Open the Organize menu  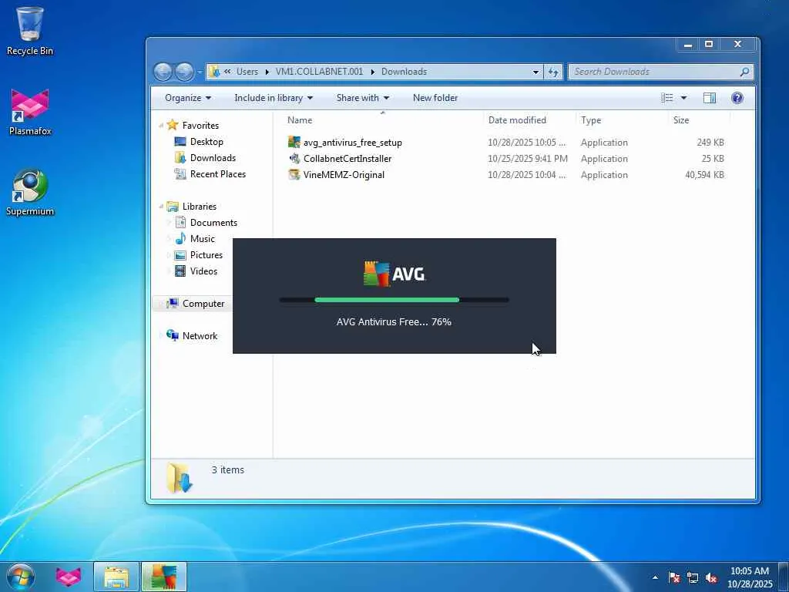(x=188, y=98)
